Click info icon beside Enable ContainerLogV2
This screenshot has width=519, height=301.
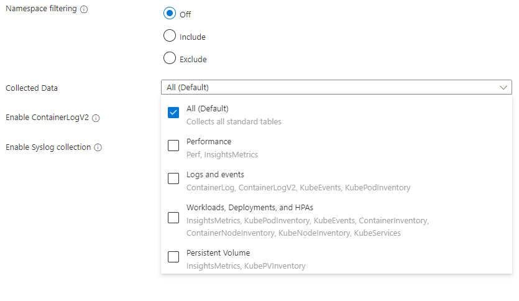tap(96, 118)
